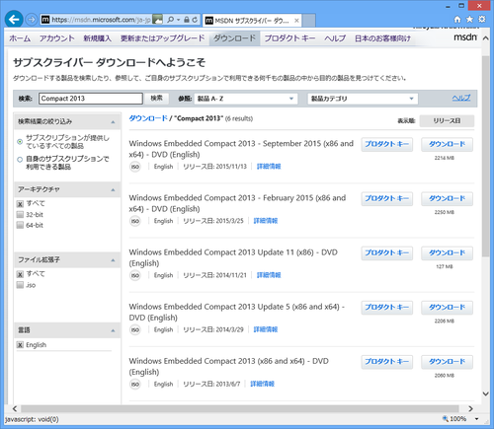Click the ダウンロード breadcrumb link
The height and width of the screenshot is (429, 494).
tap(148, 118)
